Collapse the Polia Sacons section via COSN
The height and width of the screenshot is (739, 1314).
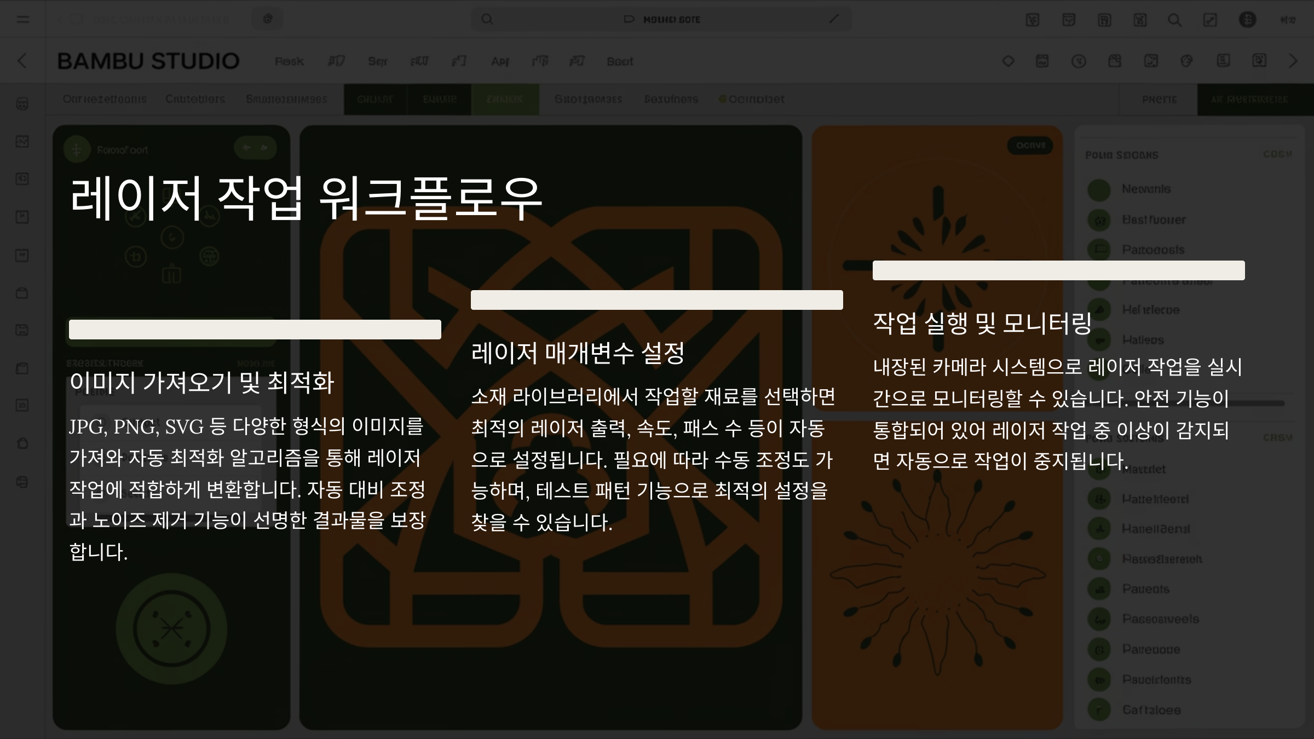click(1277, 154)
